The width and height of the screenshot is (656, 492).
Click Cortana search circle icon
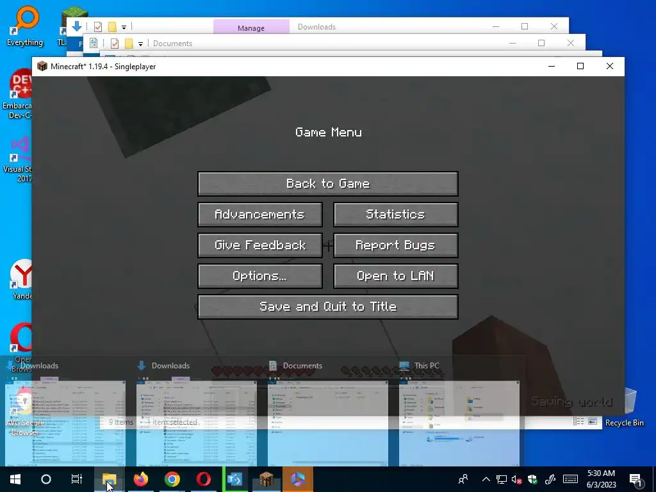46,479
